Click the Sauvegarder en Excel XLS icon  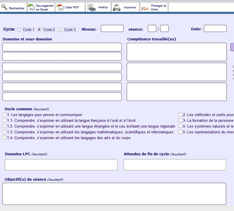click(x=31, y=7)
